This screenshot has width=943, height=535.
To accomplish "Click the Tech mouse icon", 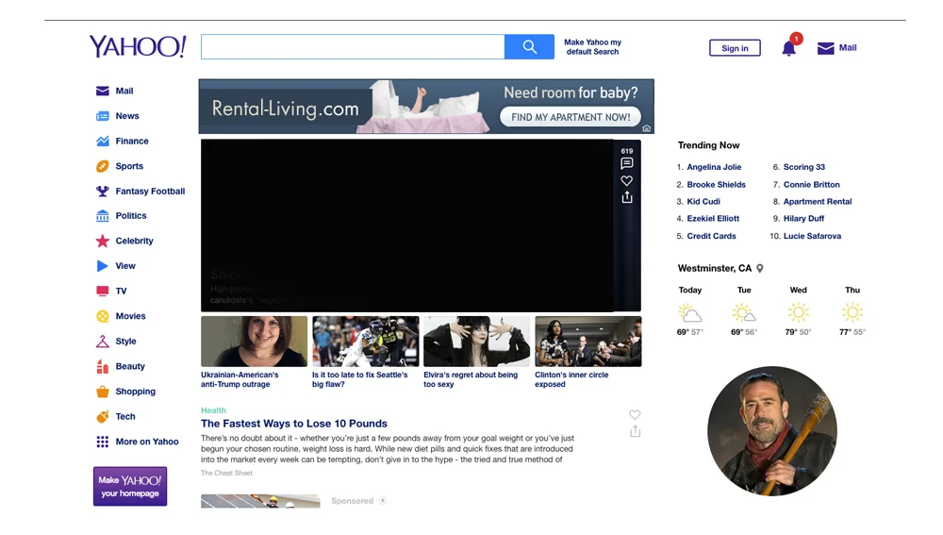I will click(x=103, y=416).
